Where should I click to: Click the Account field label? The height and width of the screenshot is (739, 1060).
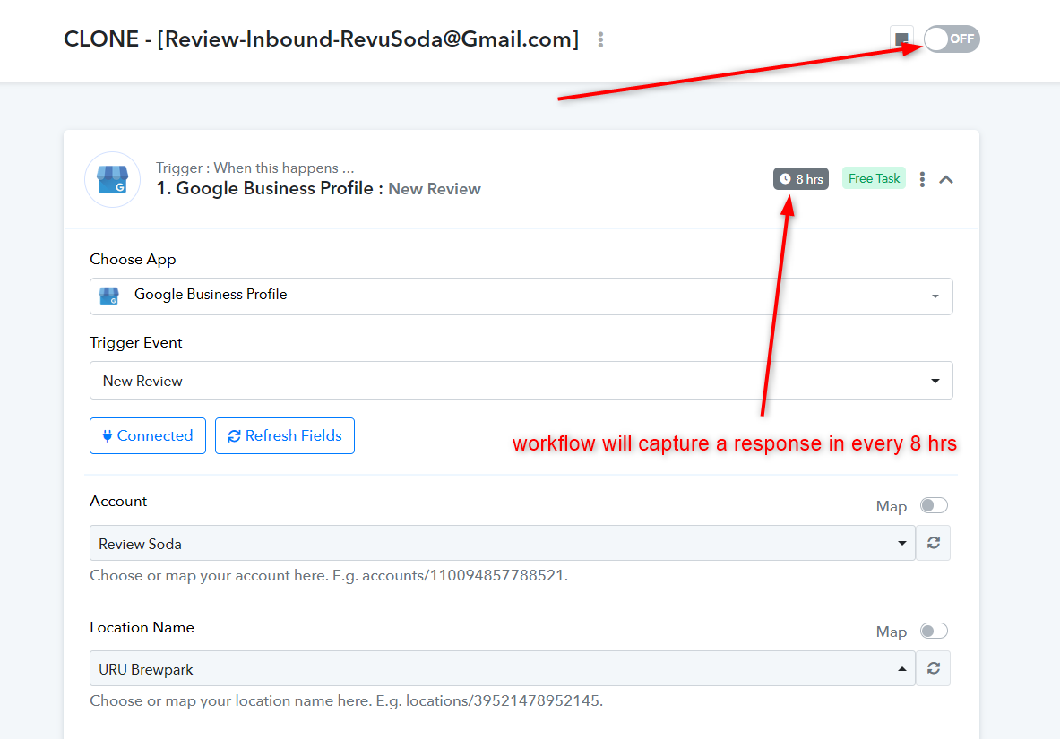(118, 501)
